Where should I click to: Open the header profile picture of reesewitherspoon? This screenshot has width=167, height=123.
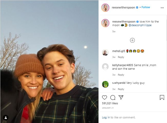pyautogui.click(x=105, y=8)
